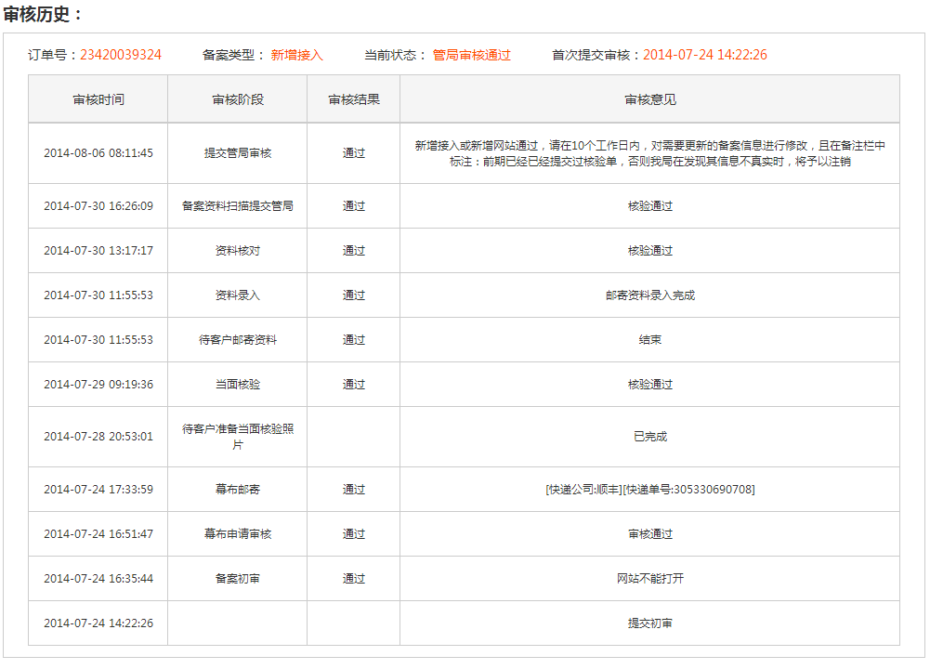The width and height of the screenshot is (930, 669).
Task: Select the timestamp 2014-08-06 08:11:45
Action: click(x=98, y=153)
